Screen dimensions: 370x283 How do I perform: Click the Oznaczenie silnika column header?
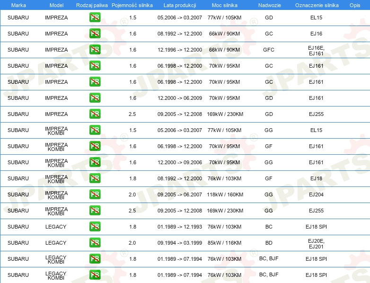[x=317, y=5]
